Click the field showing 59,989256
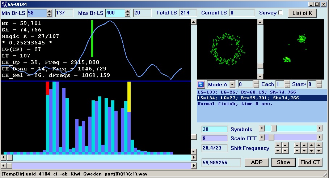The image size is (329, 178). [x=222, y=162]
